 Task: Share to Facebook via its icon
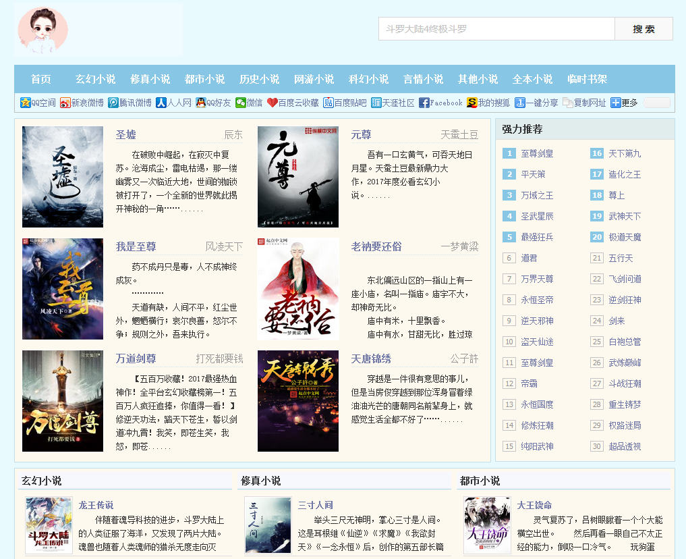424,103
